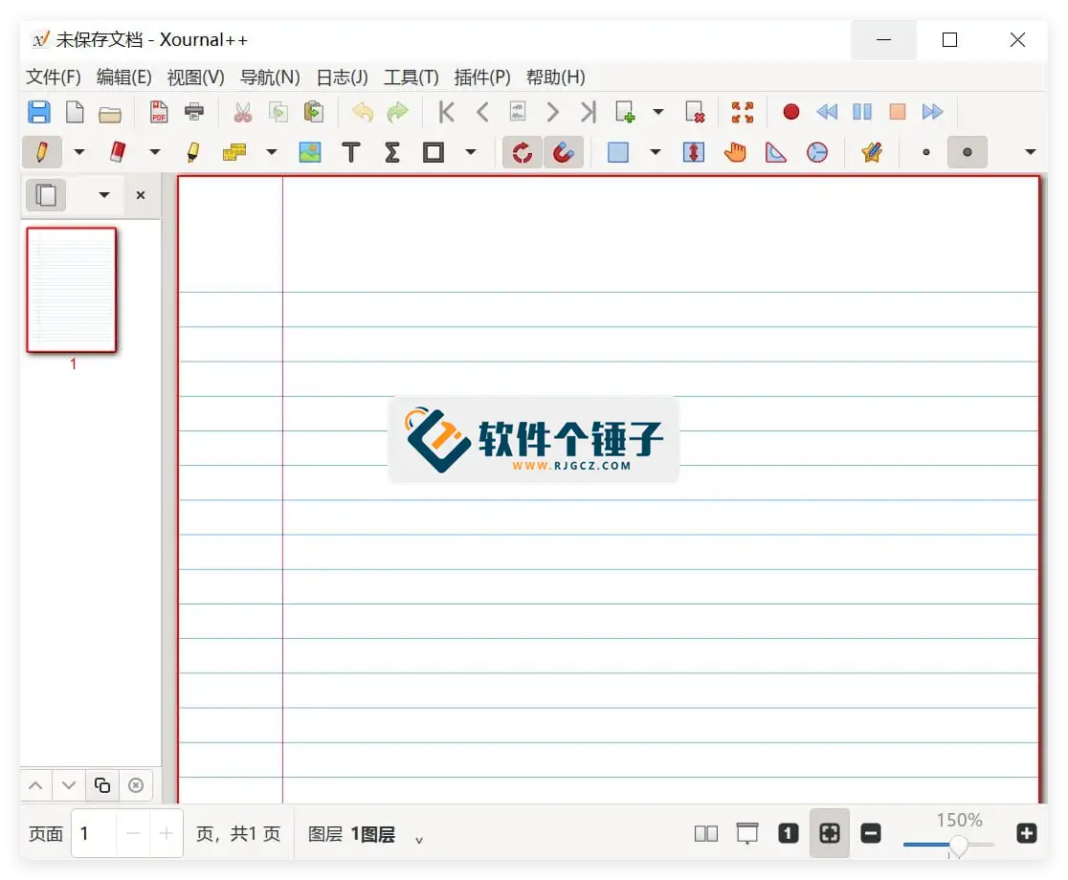Viewport: 1068px width, 880px height.
Task: Toggle the compass tool
Action: [816, 152]
